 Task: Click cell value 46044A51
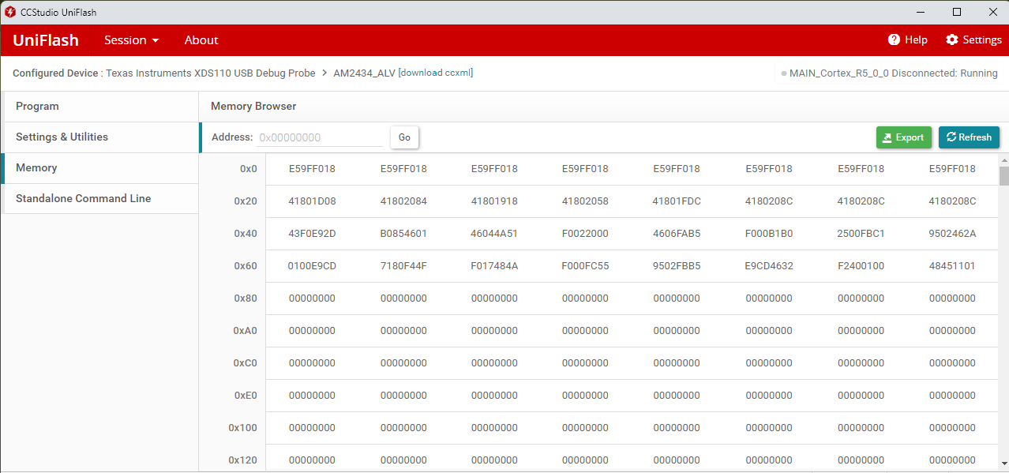494,234
